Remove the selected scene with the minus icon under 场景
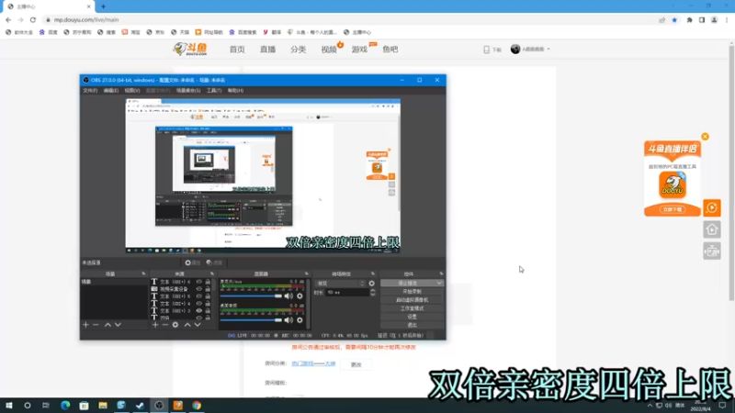The height and width of the screenshot is (413, 735). coord(96,325)
